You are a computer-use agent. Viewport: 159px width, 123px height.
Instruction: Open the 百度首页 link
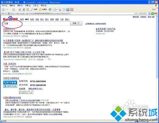143,17
